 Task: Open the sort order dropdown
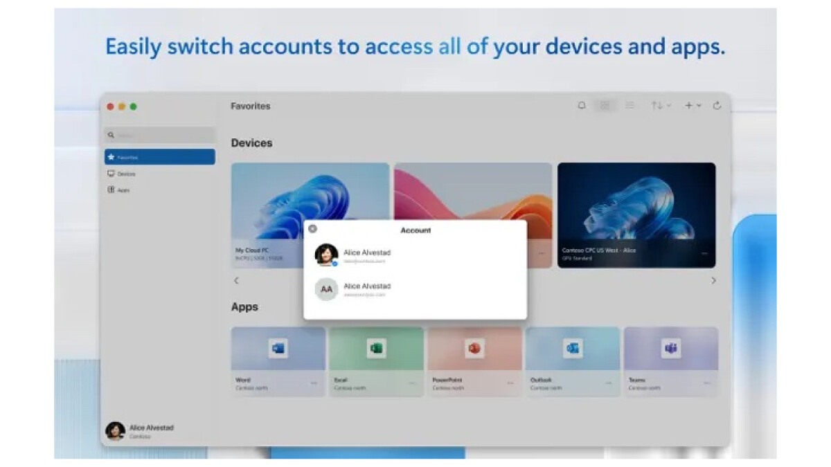660,106
